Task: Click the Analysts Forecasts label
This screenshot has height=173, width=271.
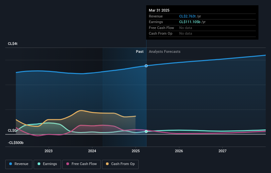Action: pos(164,52)
